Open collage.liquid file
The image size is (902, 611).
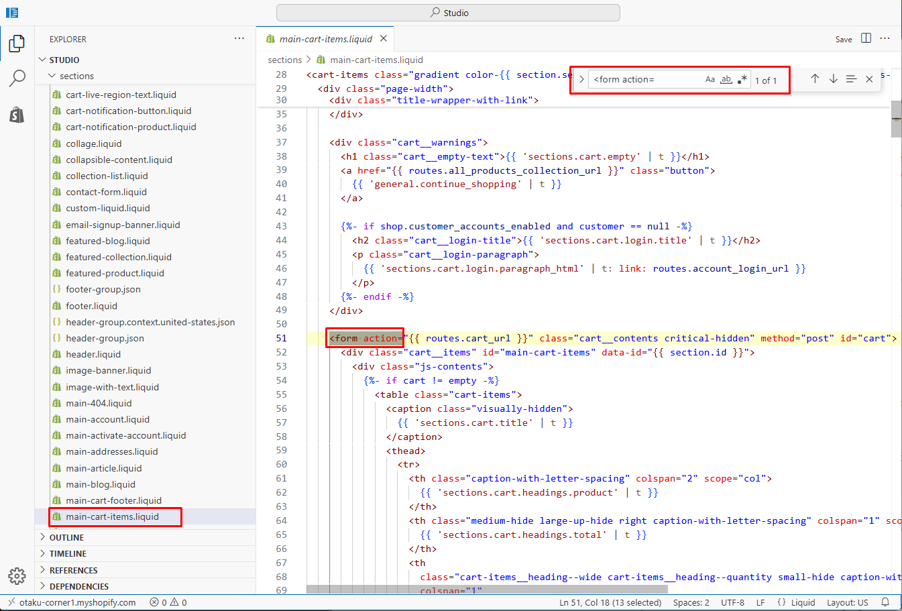click(93, 144)
